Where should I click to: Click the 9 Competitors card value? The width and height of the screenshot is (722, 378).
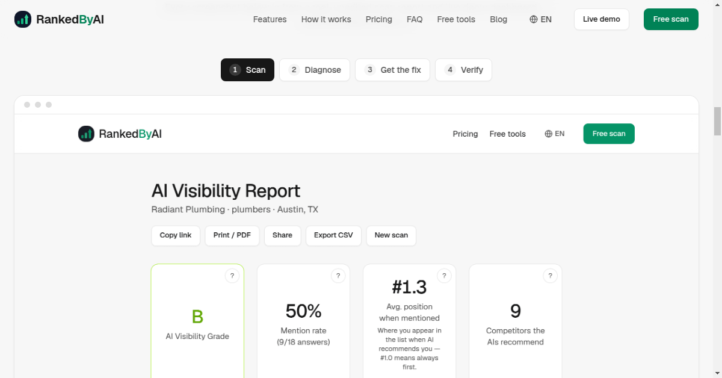pos(515,311)
